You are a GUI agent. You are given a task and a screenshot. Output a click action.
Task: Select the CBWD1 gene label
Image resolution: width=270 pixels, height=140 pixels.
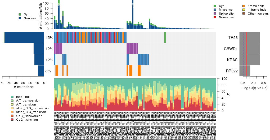[x=231, y=49]
